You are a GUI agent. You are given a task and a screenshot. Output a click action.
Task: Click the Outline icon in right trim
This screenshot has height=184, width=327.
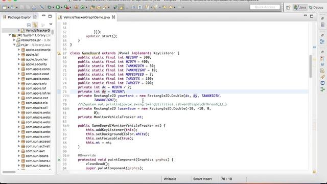click(x=322, y=41)
